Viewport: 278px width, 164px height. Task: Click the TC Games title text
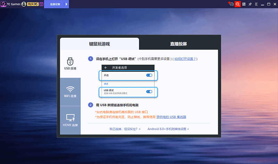pyautogui.click(x=14, y=4)
